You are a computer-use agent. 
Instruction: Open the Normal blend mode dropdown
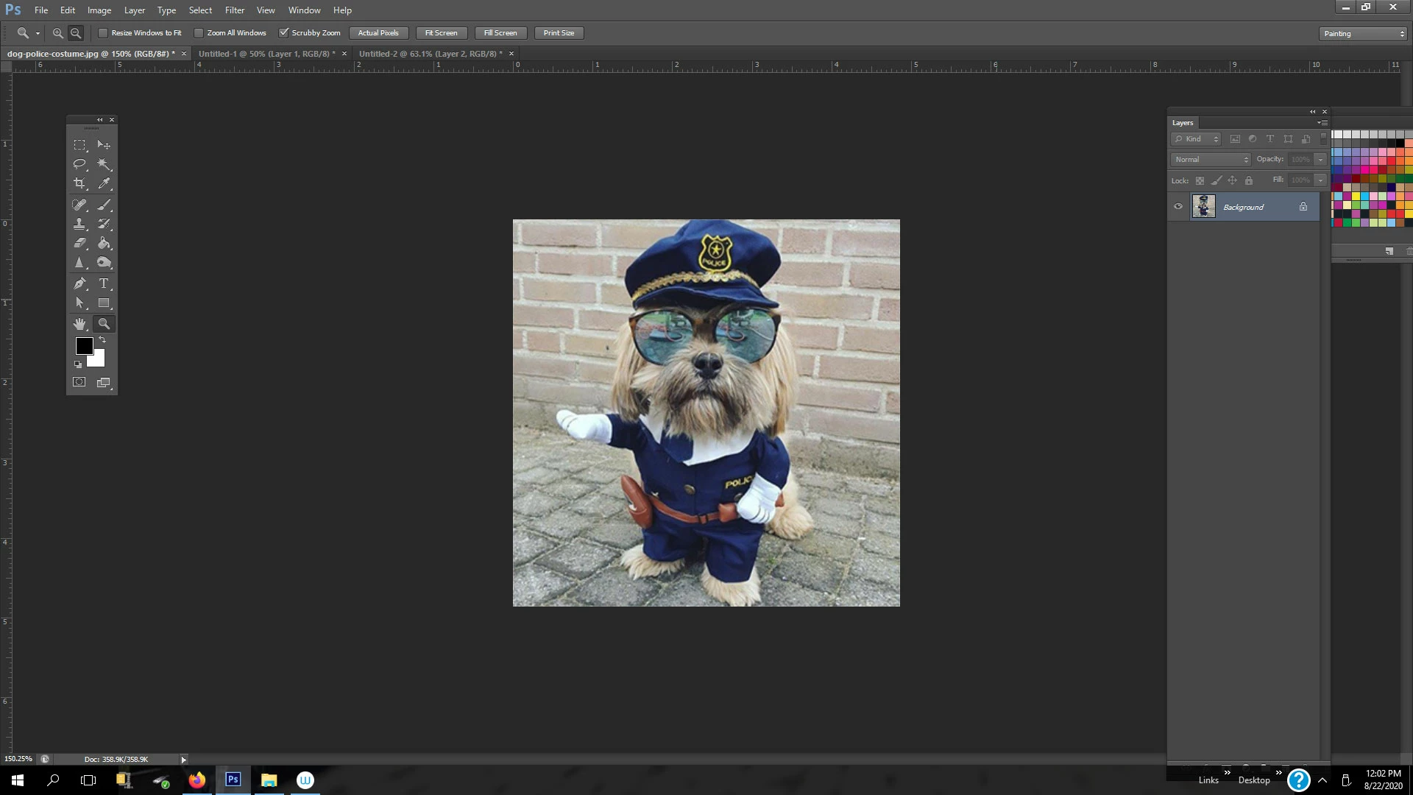tap(1211, 160)
